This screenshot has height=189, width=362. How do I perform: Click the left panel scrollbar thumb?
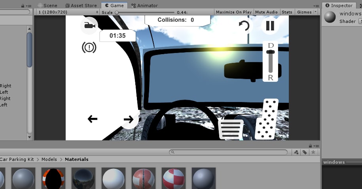tap(29, 50)
